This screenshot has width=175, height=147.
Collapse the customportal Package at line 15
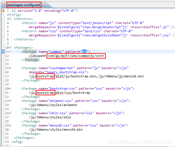10,68
